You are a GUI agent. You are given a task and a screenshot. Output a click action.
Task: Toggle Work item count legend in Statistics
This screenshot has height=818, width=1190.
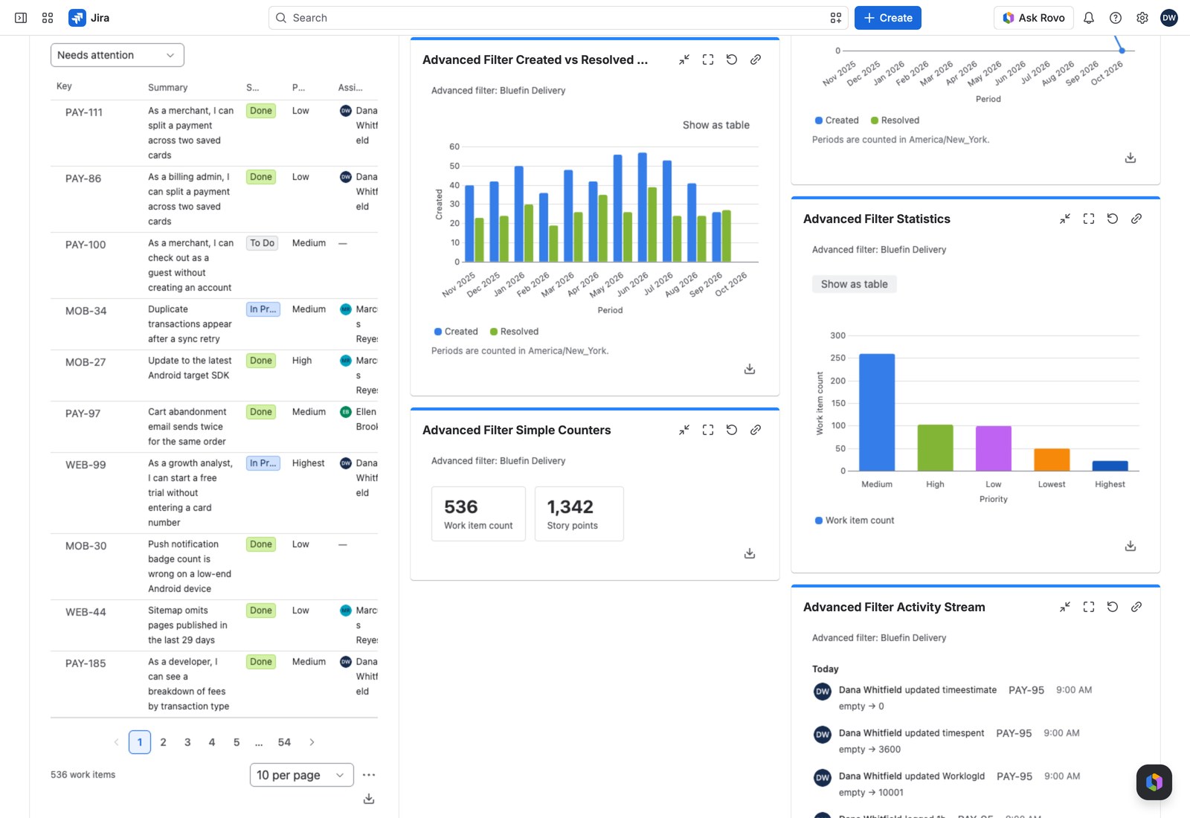click(855, 521)
